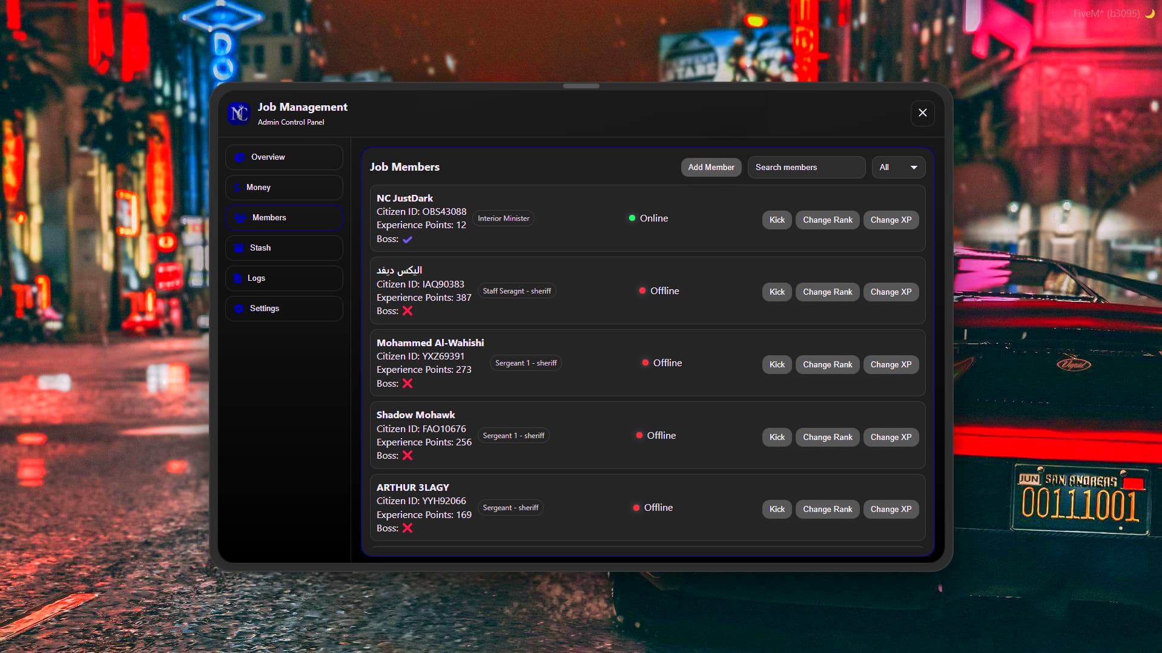Toggle the Boss checkmark for NC JustDark
The image size is (1162, 653).
pyautogui.click(x=407, y=239)
